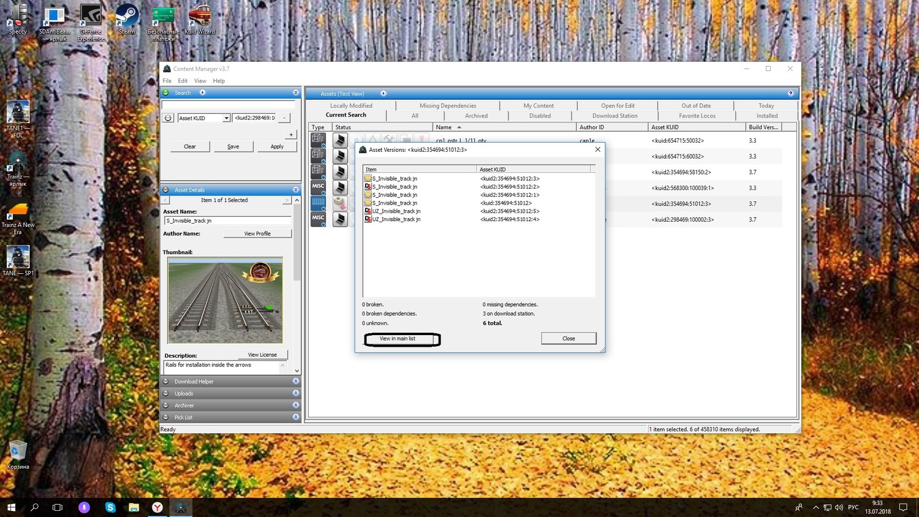The image size is (919, 517).
Task: Click the help icon in Assets panel header
Action: (x=790, y=93)
